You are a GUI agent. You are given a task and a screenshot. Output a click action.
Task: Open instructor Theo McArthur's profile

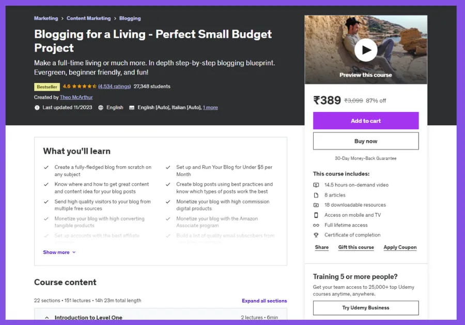click(x=76, y=97)
